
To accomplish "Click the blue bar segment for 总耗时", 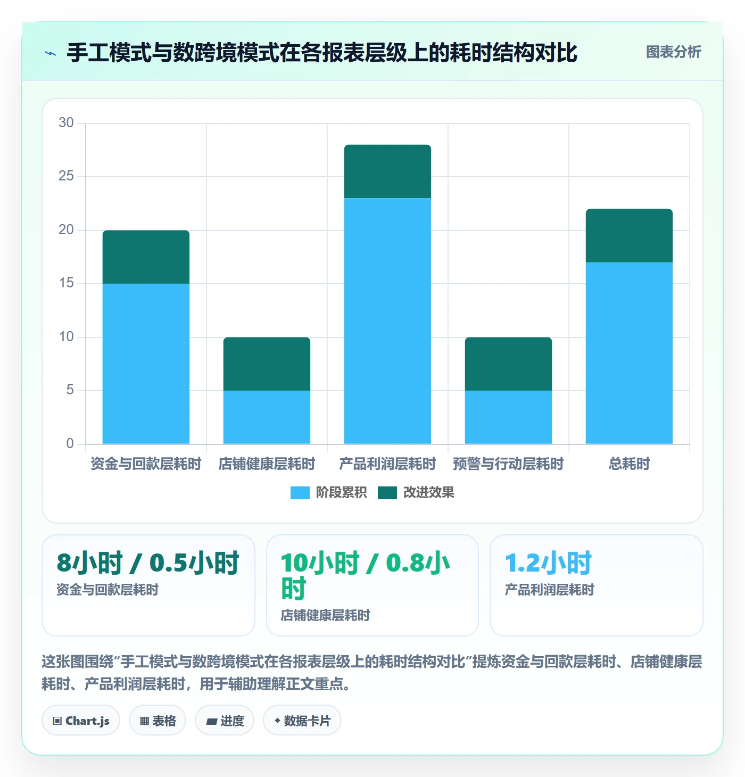I will point(629,353).
